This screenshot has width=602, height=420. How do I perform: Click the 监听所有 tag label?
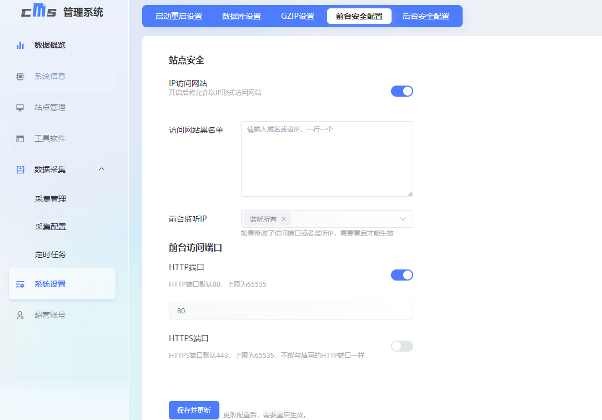click(263, 219)
